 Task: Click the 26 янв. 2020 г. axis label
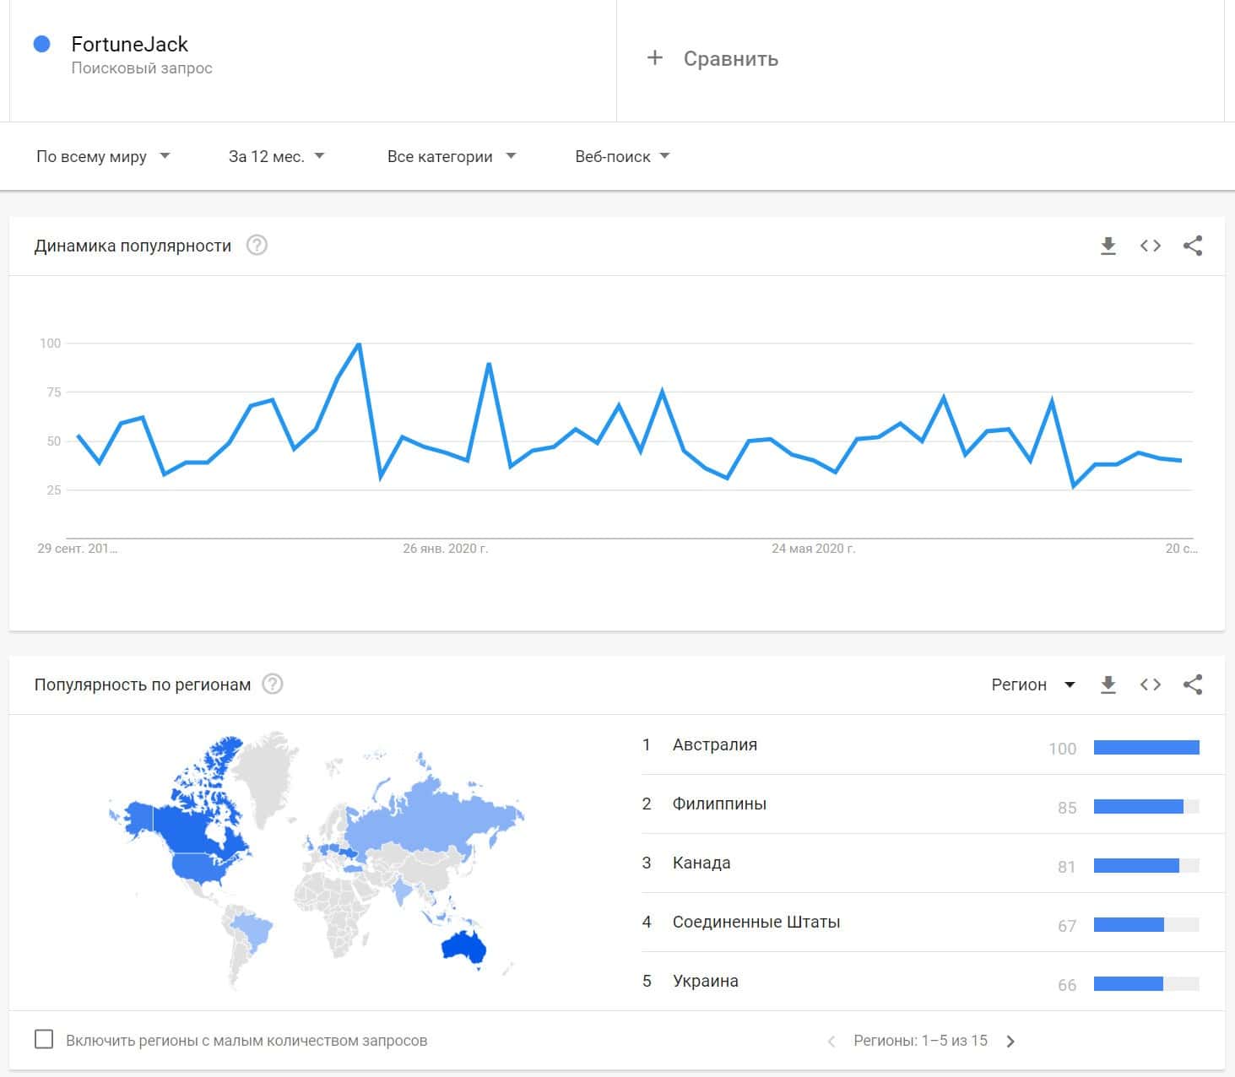coord(446,549)
